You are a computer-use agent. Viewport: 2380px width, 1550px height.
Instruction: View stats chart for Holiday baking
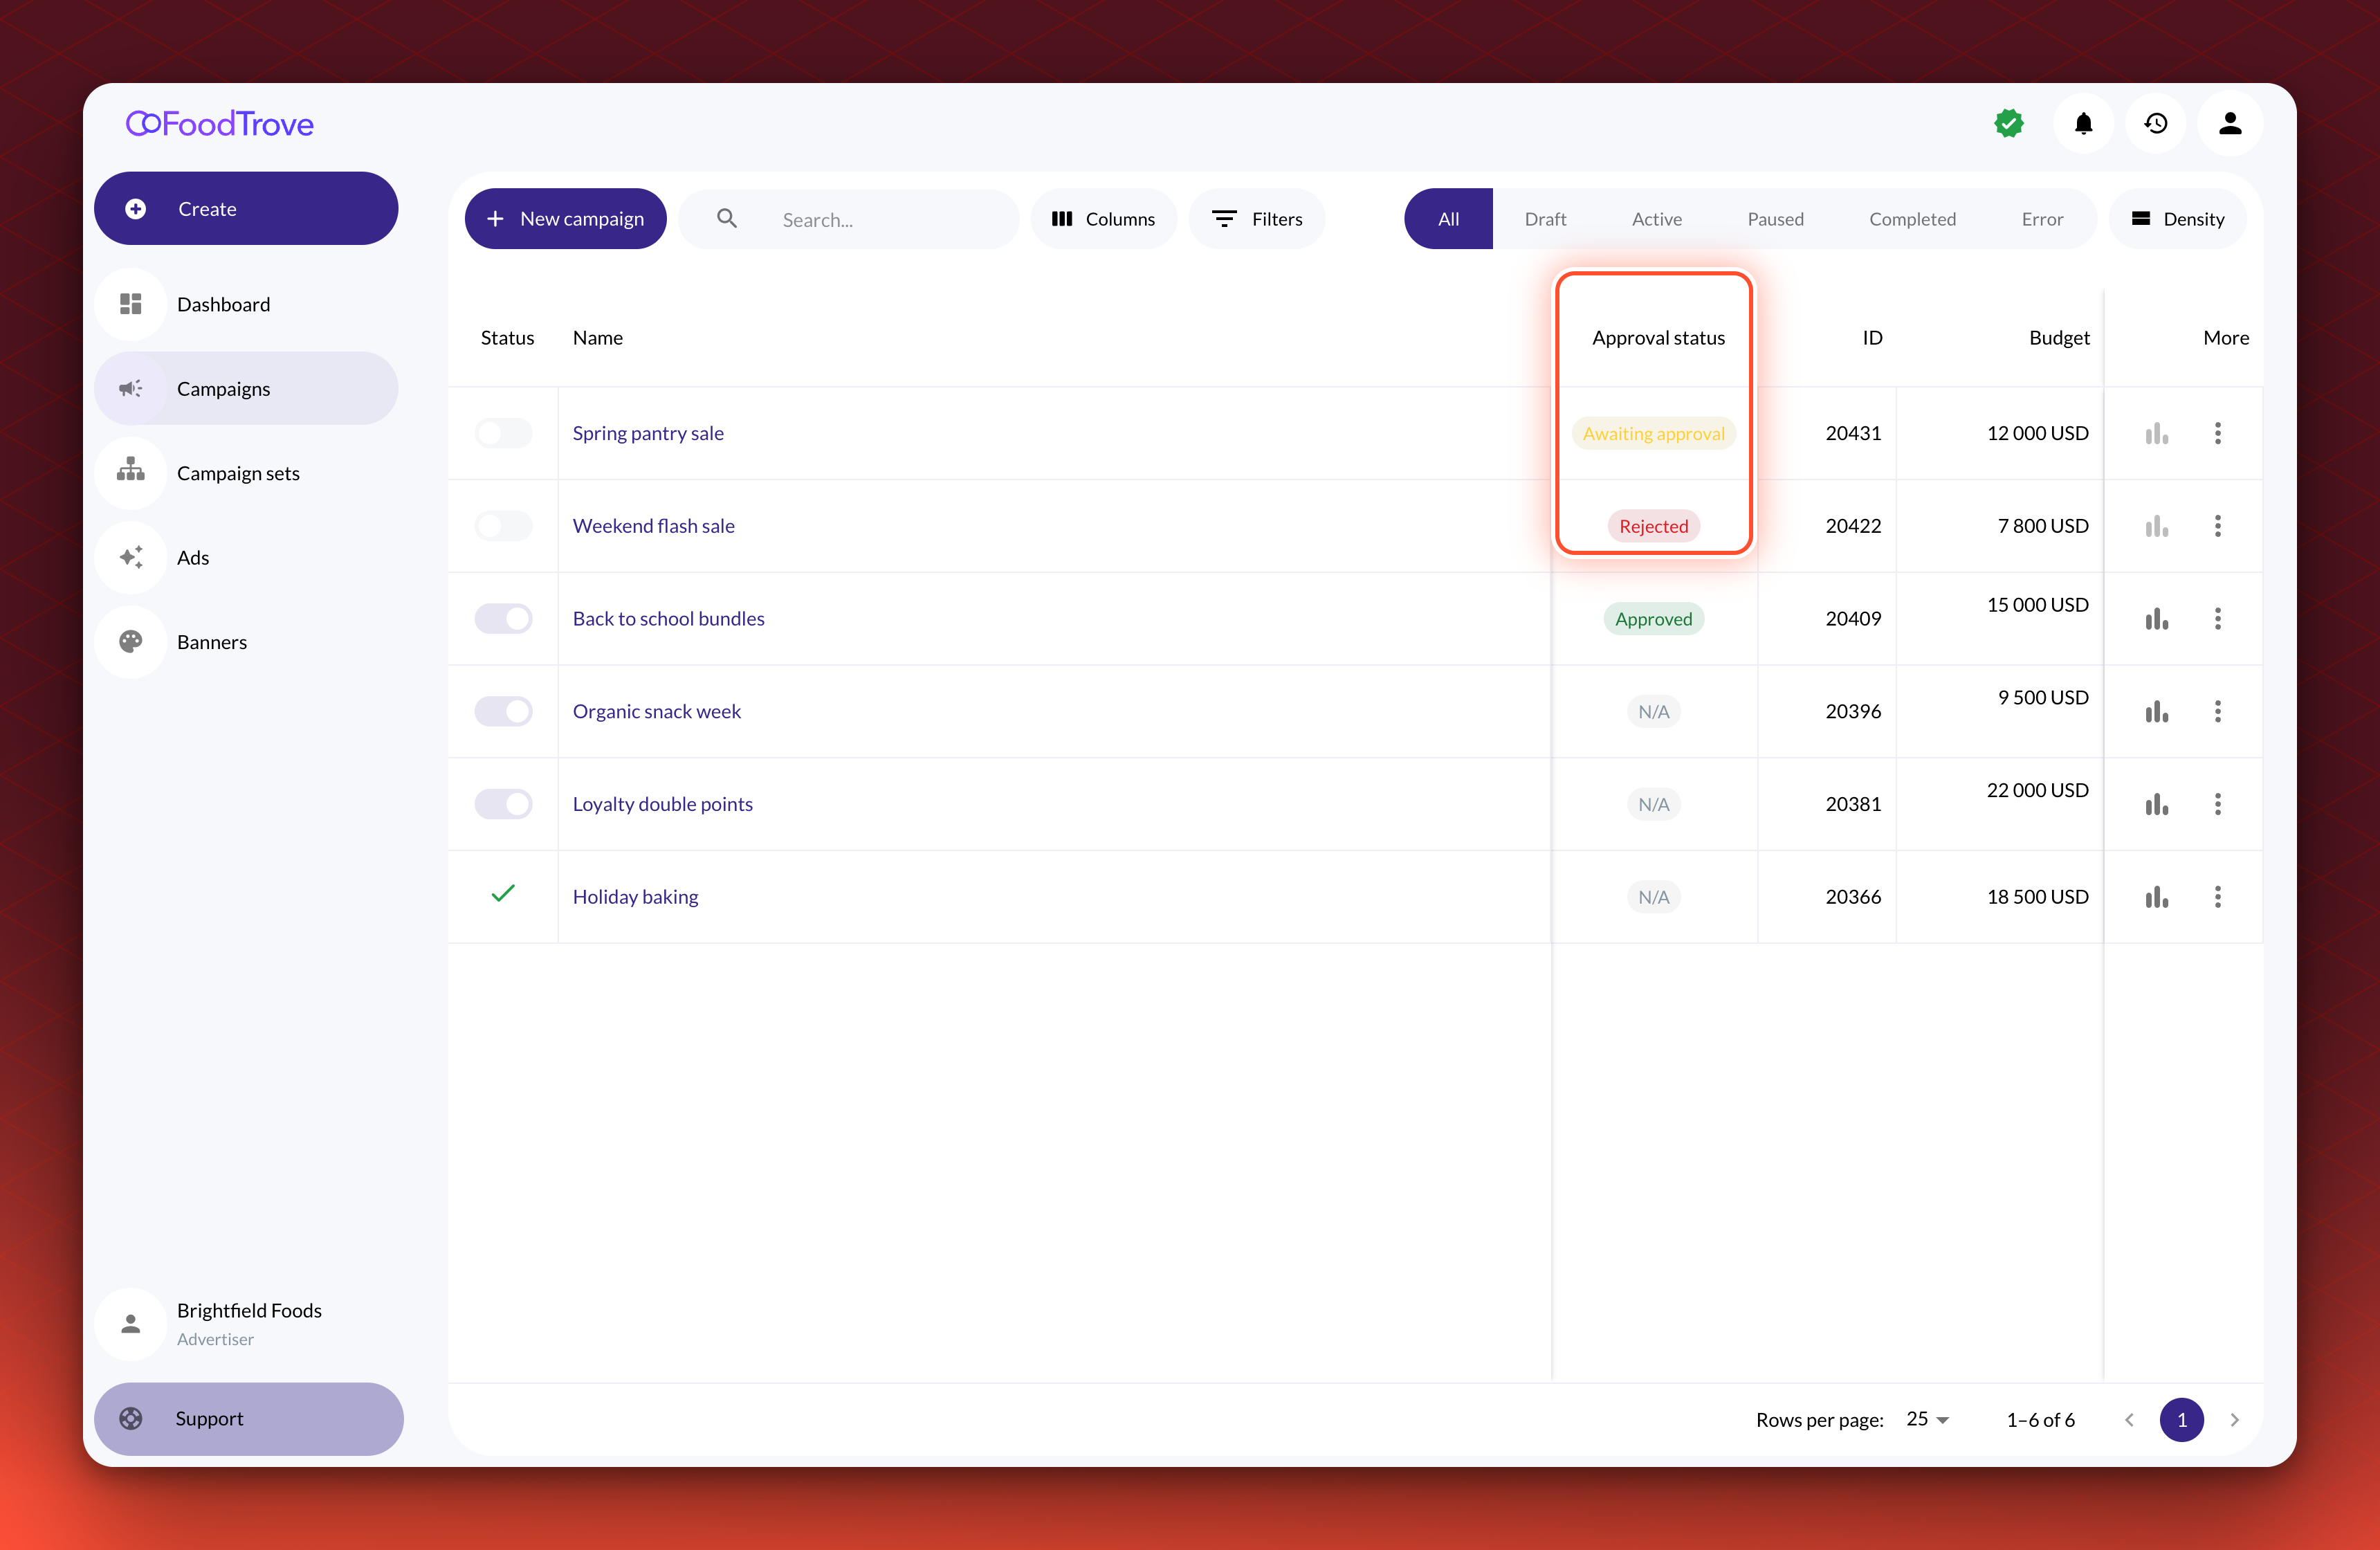2156,896
